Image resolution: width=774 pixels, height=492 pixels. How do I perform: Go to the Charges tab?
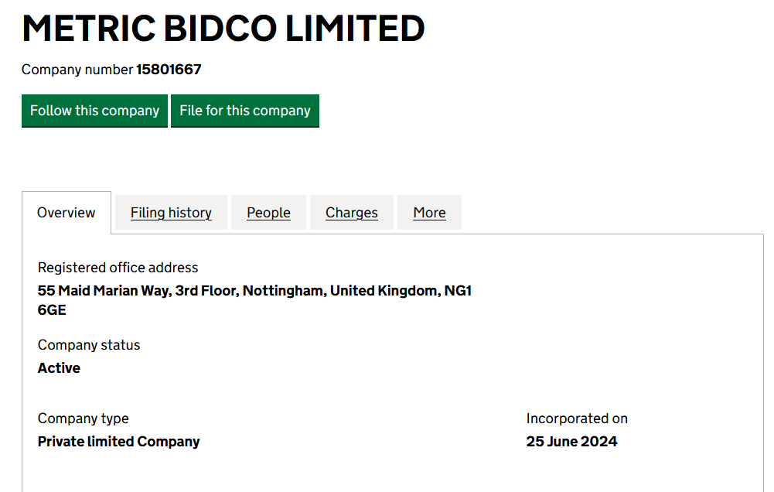point(352,213)
